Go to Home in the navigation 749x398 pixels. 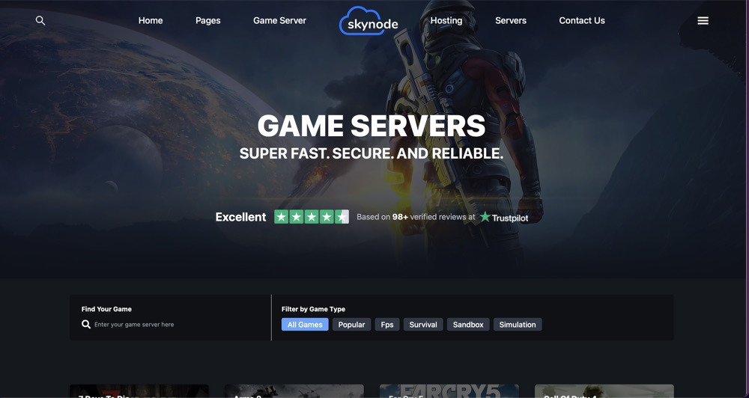(x=151, y=20)
